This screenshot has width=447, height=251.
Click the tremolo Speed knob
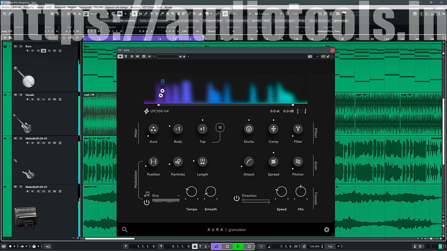pos(282,192)
